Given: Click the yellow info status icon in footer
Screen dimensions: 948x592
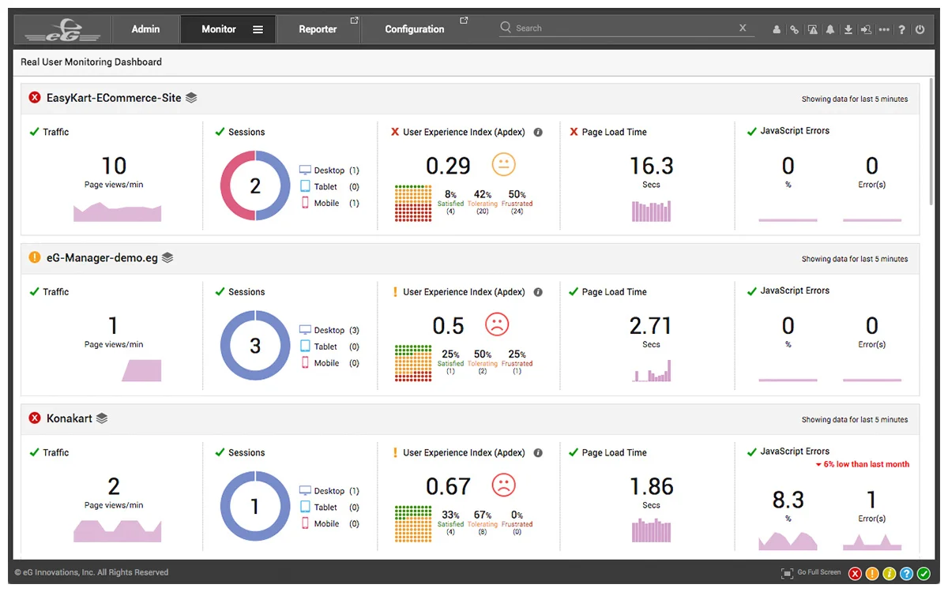Looking at the screenshot, I should click(x=890, y=574).
